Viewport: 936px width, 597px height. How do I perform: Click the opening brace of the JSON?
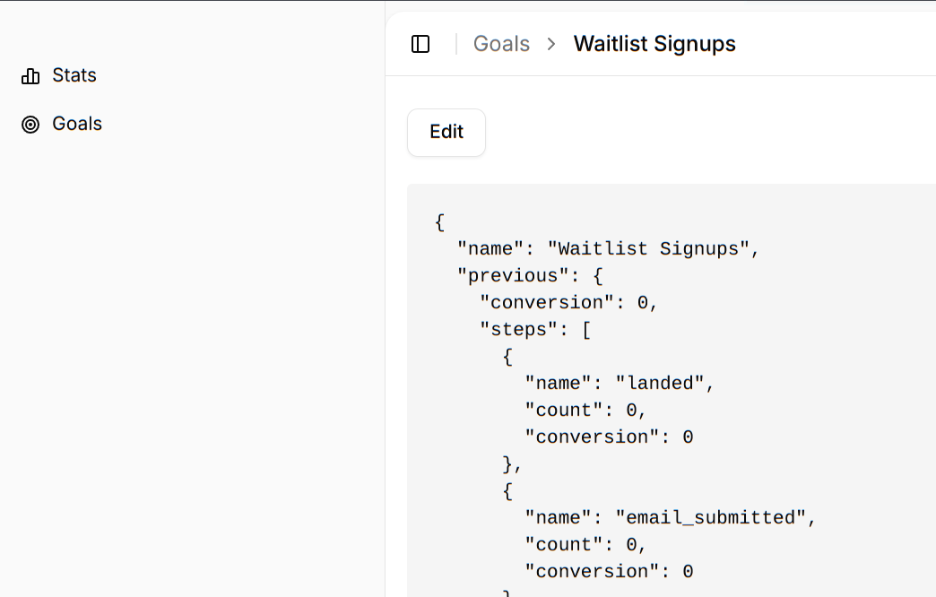440,221
